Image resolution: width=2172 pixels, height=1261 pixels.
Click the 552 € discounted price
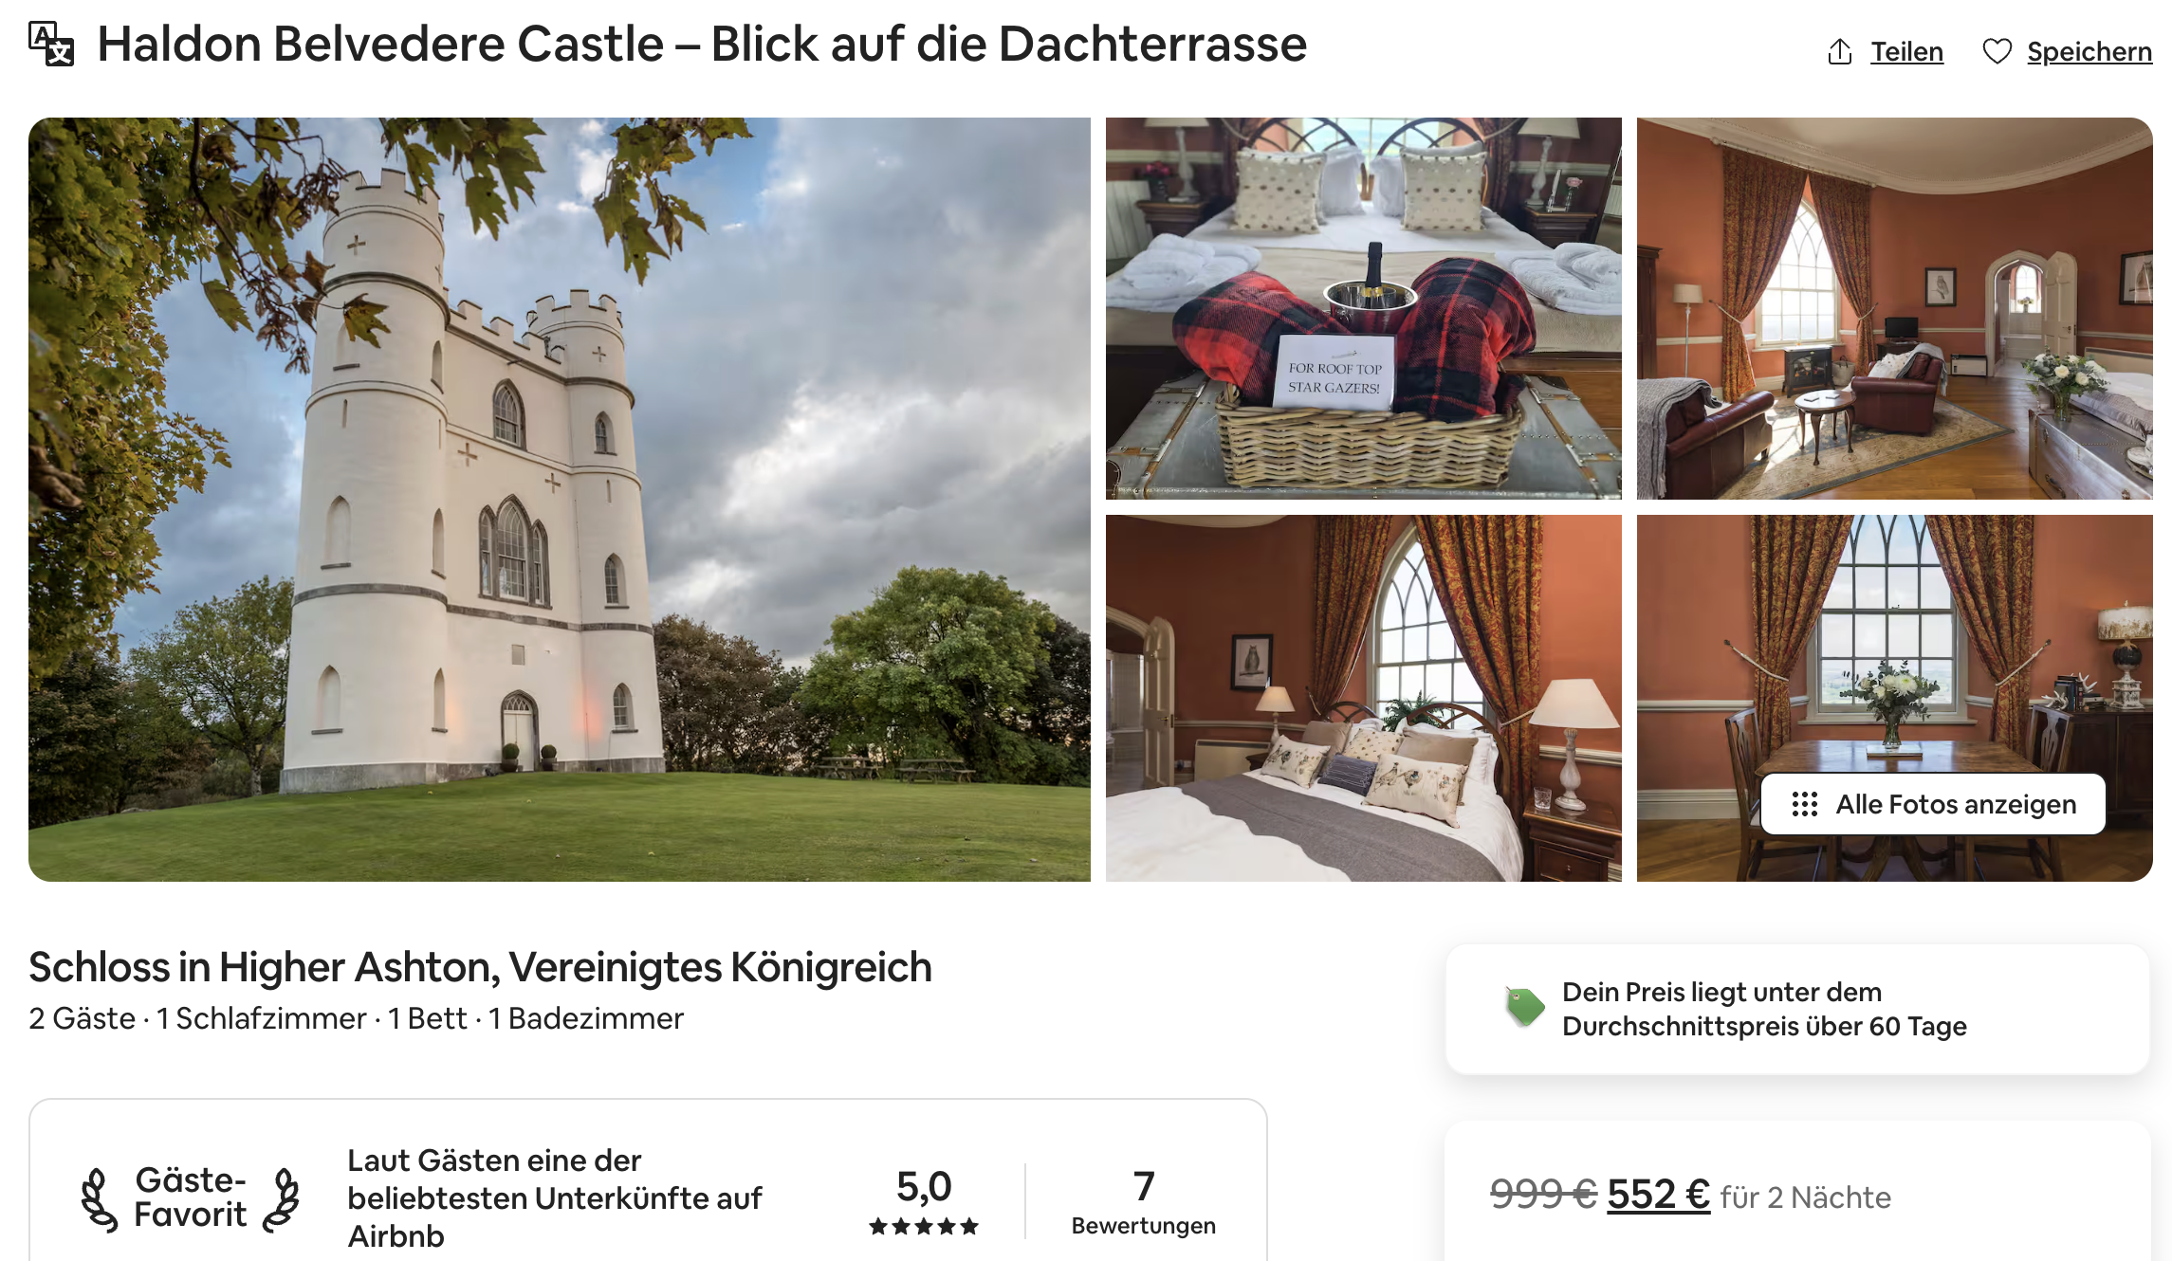click(x=1658, y=1195)
